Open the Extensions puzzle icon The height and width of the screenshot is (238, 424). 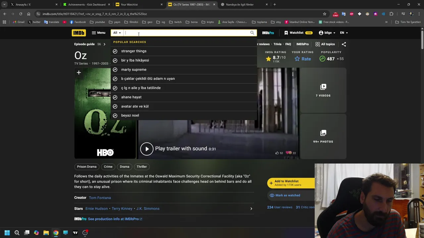click(x=392, y=14)
